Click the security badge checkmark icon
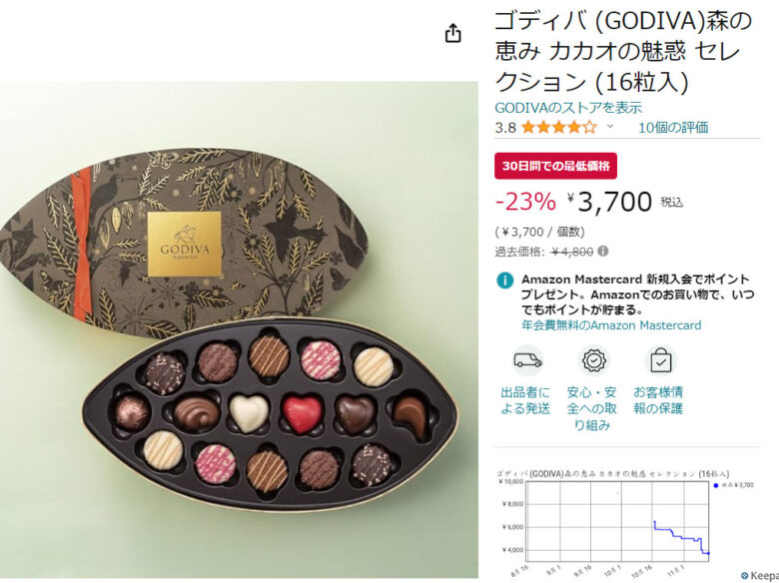 [593, 360]
